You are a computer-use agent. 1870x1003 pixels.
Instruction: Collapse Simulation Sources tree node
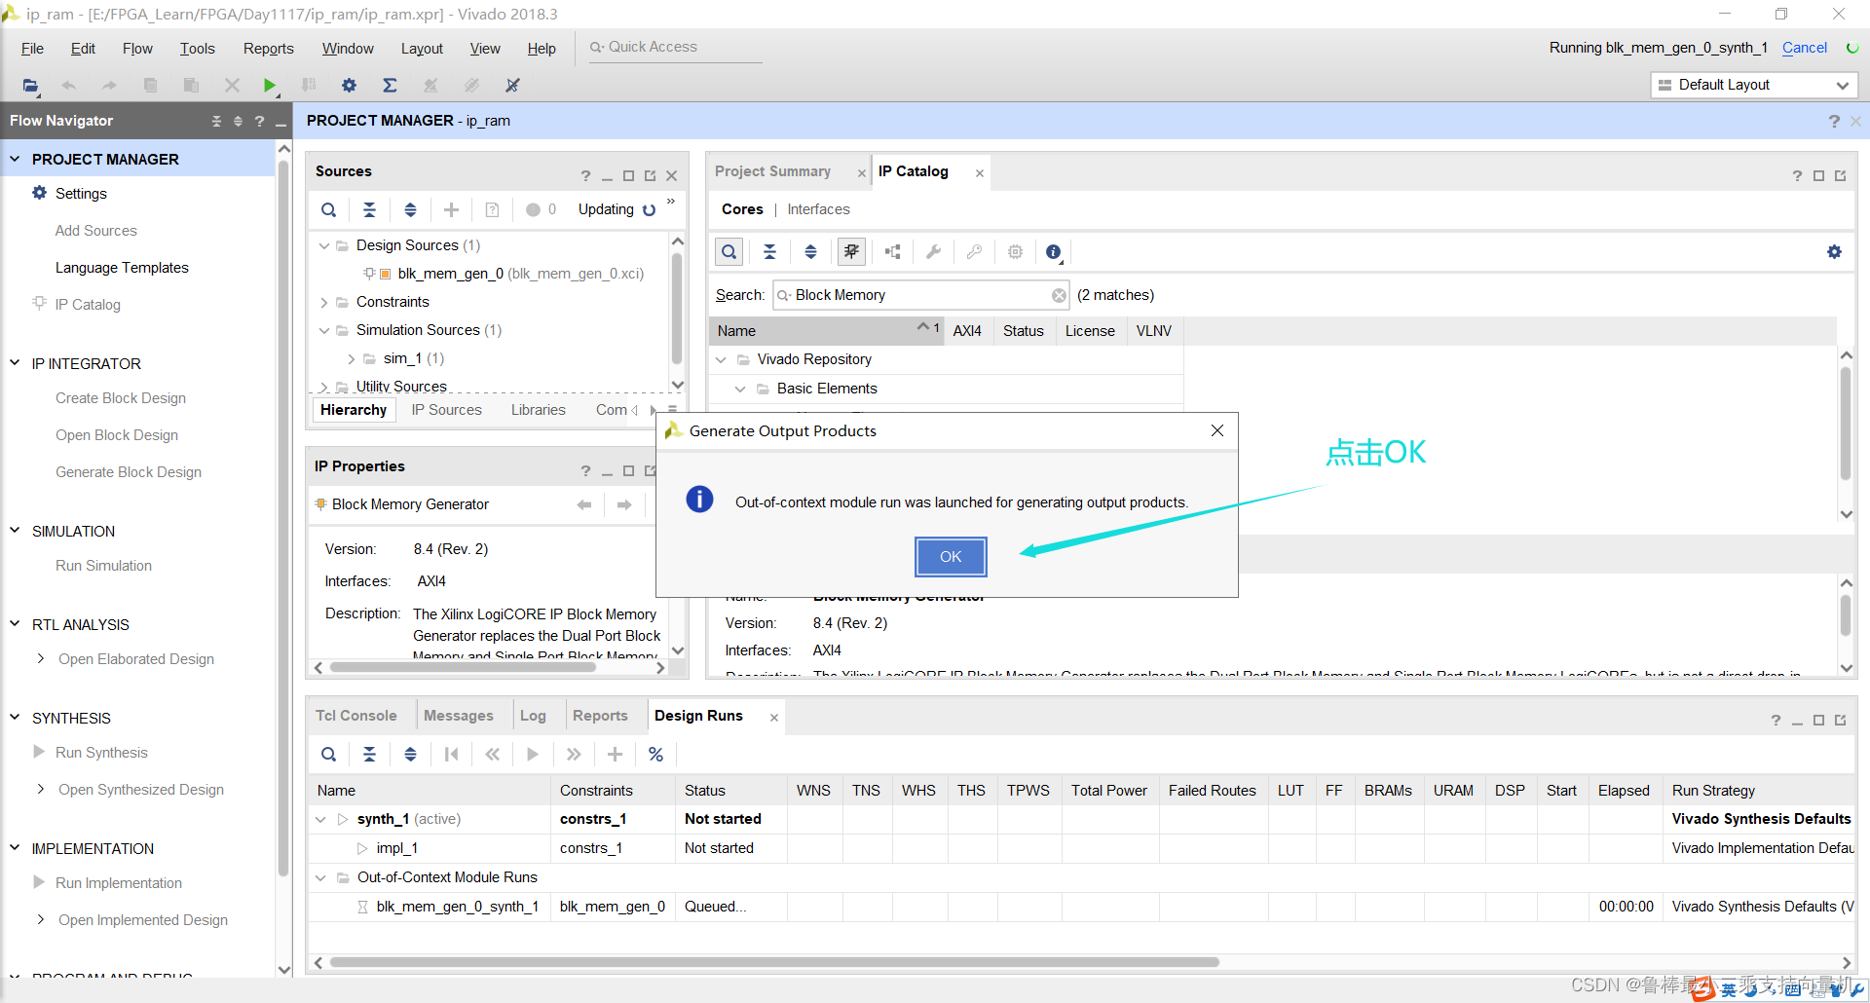coord(324,330)
